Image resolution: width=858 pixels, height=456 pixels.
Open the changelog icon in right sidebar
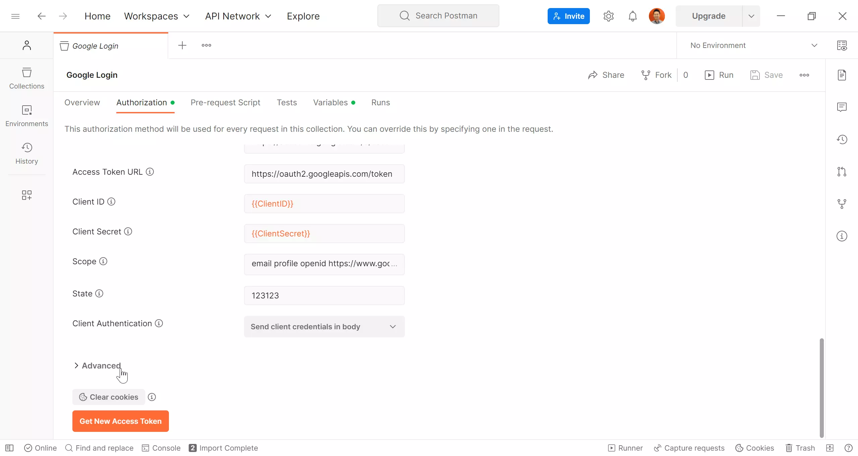coord(842,139)
